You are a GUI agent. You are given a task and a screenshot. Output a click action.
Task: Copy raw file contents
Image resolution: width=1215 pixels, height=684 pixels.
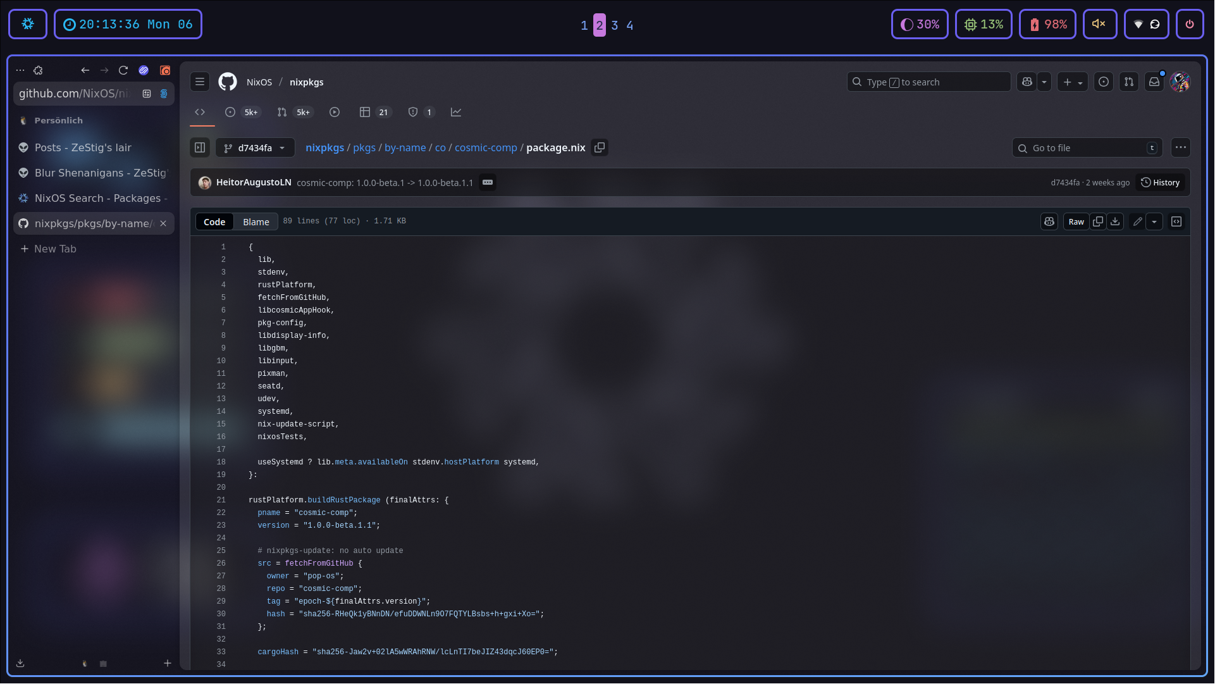(1098, 221)
